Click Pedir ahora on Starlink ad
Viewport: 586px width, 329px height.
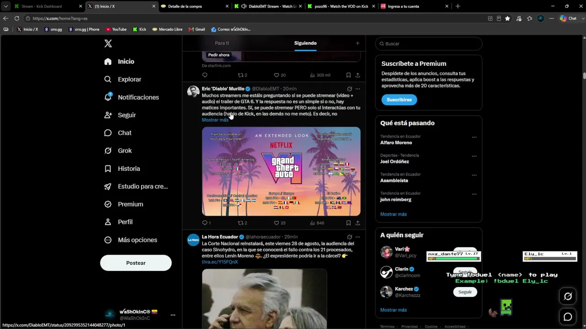pyautogui.click(x=219, y=55)
